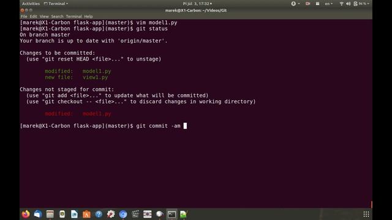
Task: Open the View menu
Action: [x=44, y=16]
